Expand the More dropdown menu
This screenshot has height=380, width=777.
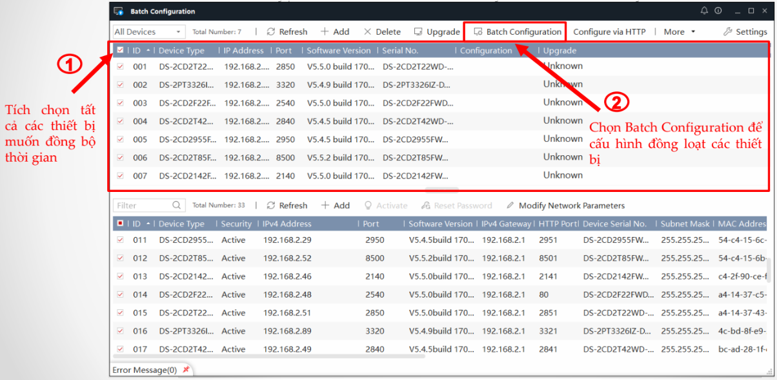point(680,32)
